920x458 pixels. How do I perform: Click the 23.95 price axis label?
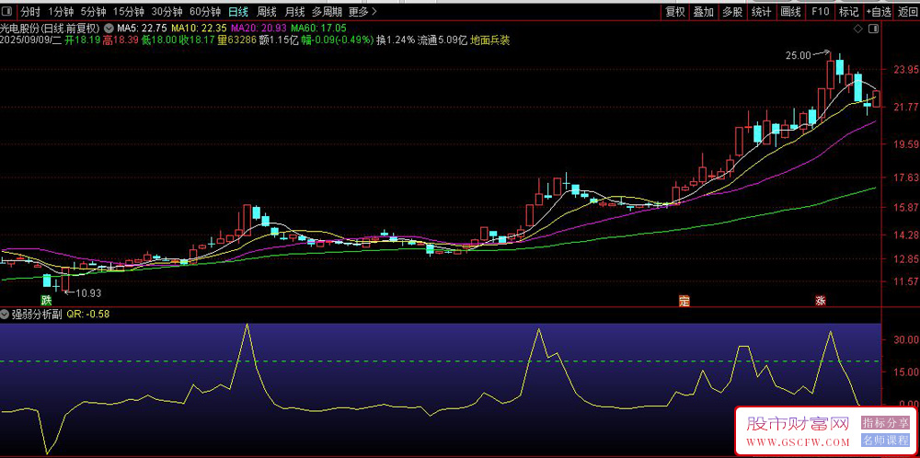[906, 69]
